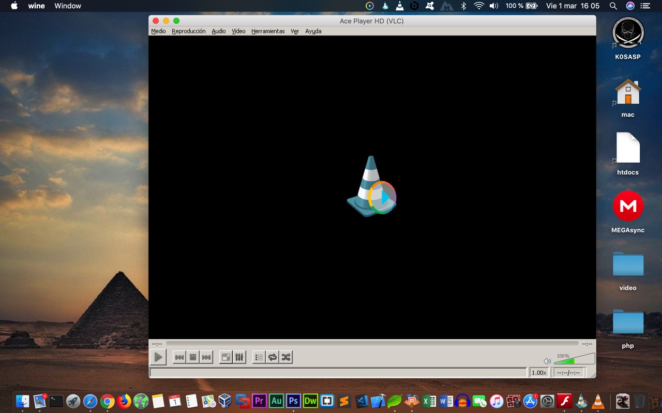This screenshot has height=413, width=662.
Task: Open the Herramientas menu
Action: pos(268,31)
